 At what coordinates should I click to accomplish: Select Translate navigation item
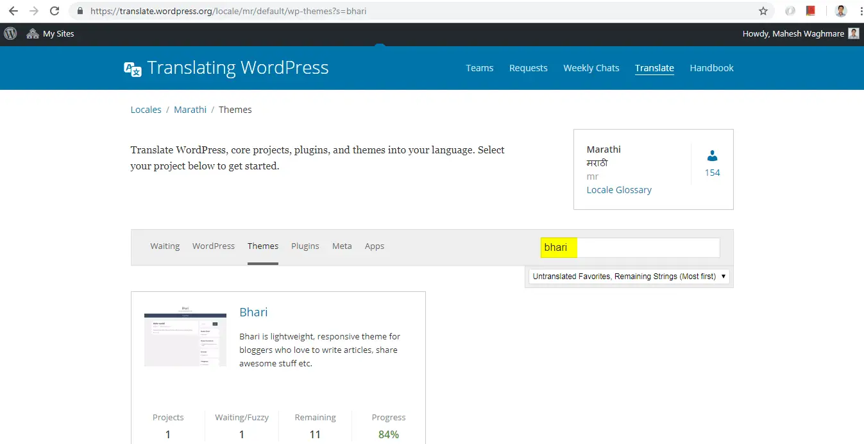pyautogui.click(x=654, y=68)
